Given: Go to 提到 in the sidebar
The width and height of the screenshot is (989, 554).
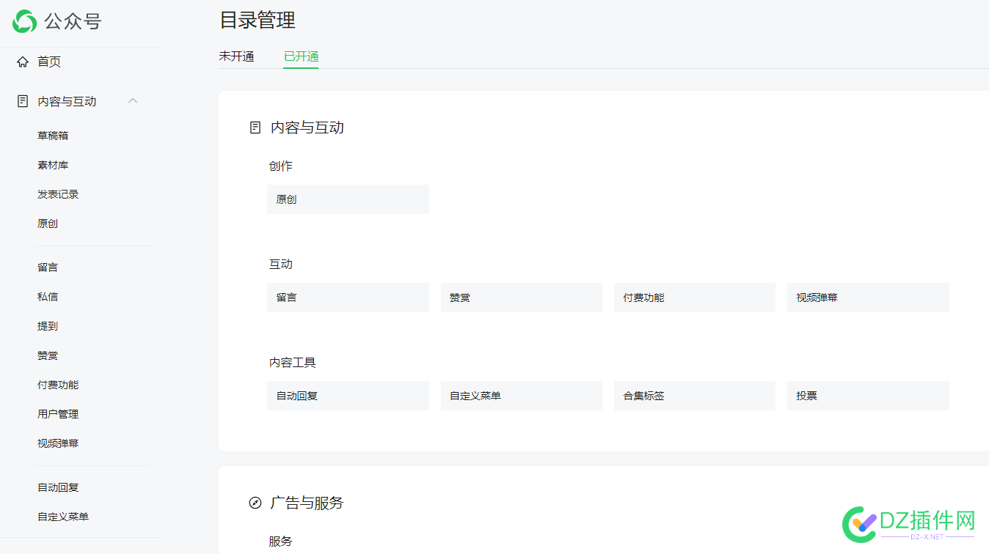Looking at the screenshot, I should pos(48,326).
